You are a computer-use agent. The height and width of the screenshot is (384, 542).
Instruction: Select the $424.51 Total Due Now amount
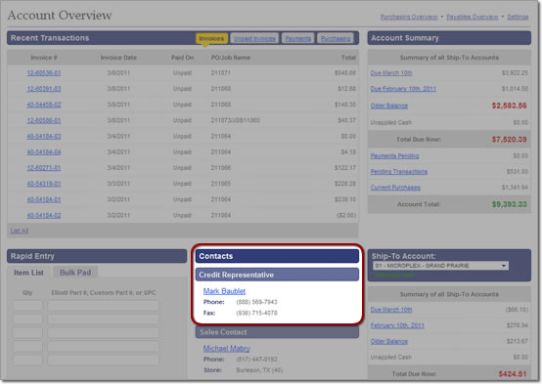(x=513, y=374)
